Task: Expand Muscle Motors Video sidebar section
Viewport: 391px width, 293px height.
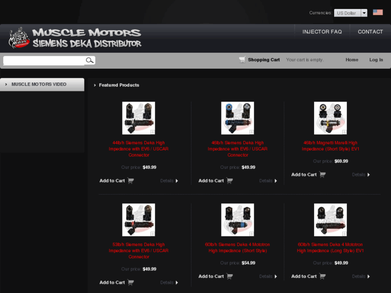Action: click(42, 84)
